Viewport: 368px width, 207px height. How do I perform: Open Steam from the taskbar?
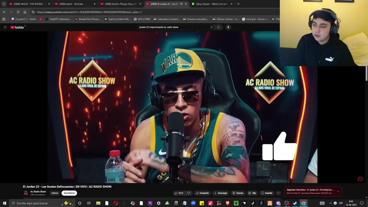(x=295, y=203)
